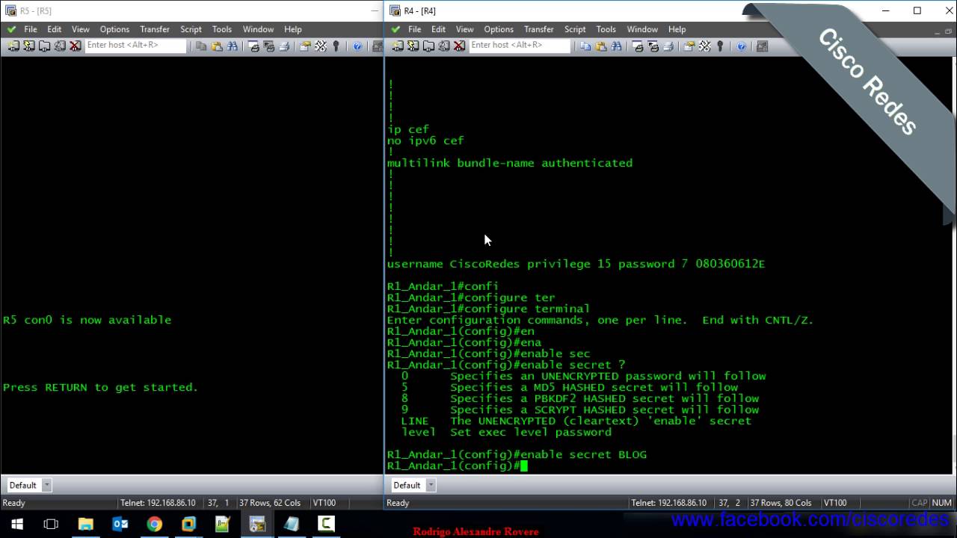Expand Default session dropdown in R4 window

[431, 485]
